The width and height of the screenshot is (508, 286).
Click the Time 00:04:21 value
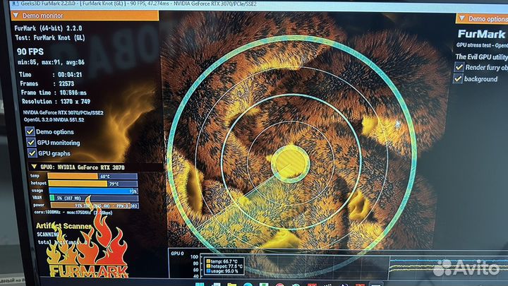70,75
